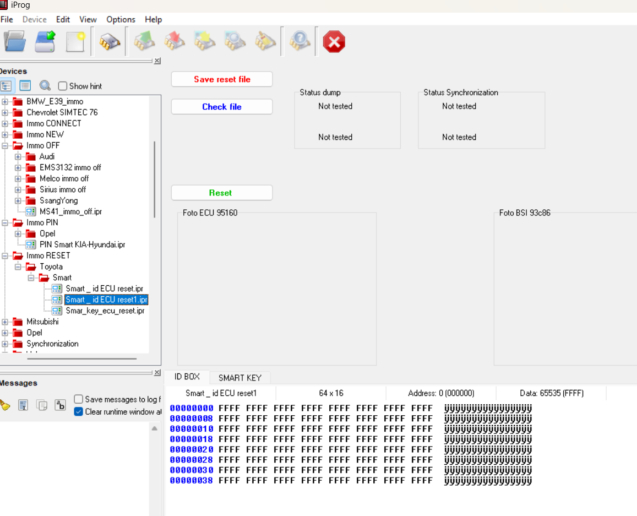
Task: Click the save to disk toolbar icon
Action: (x=45, y=42)
